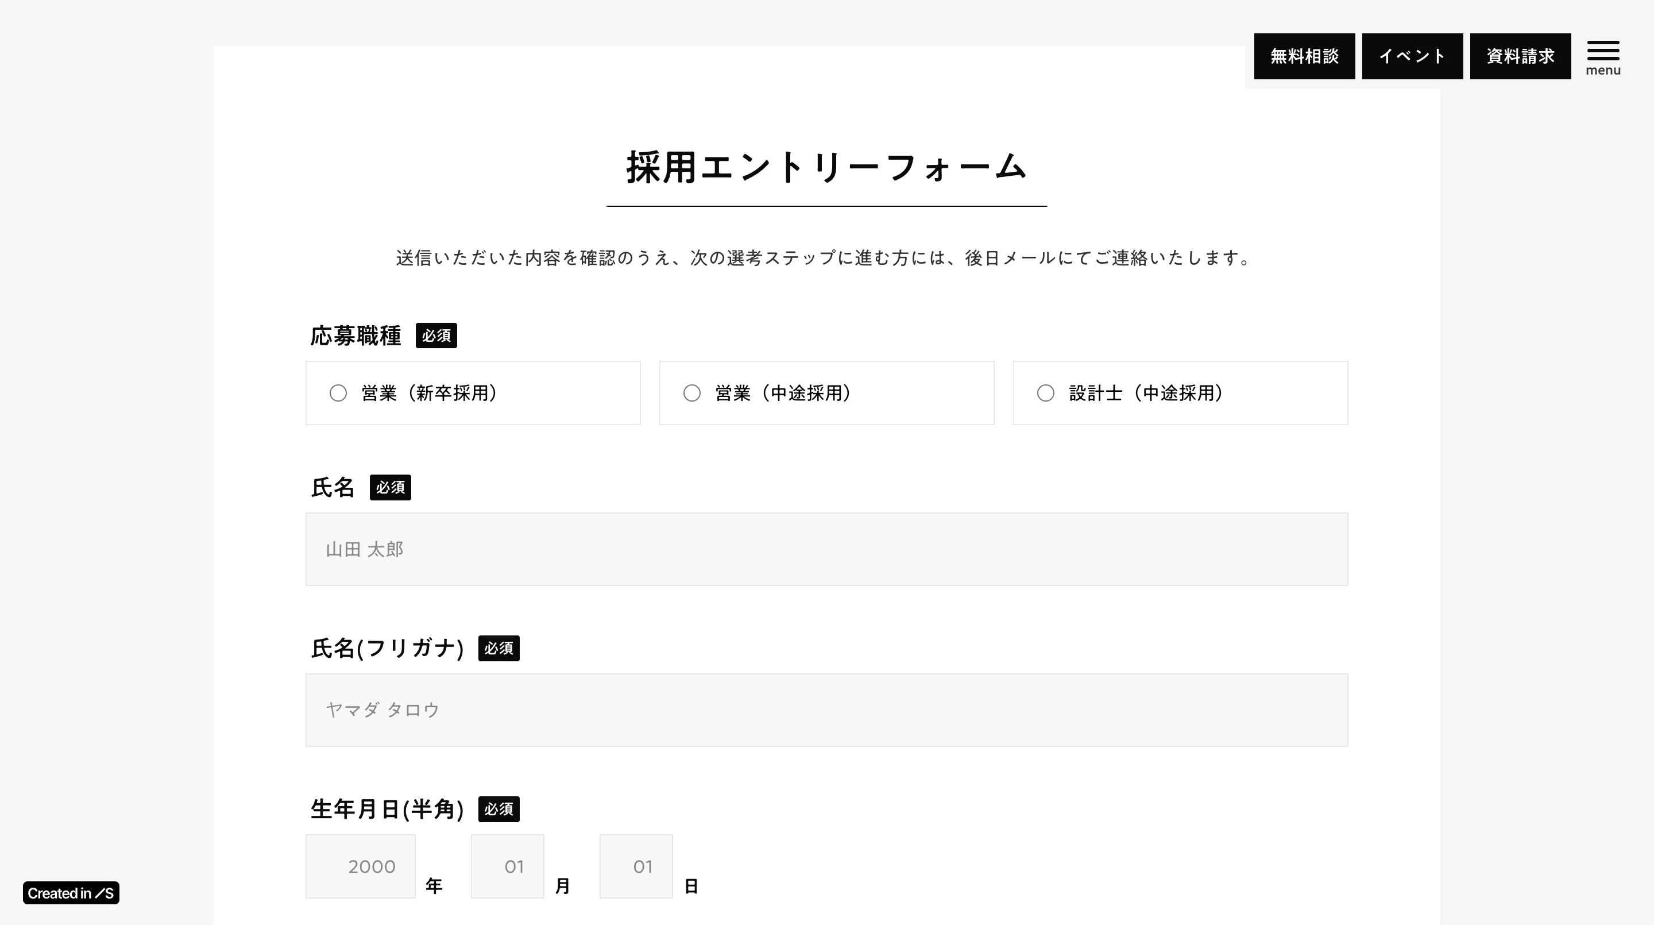This screenshot has width=1654, height=925.
Task: Click the Created in STUDIO badge
Action: [71, 893]
